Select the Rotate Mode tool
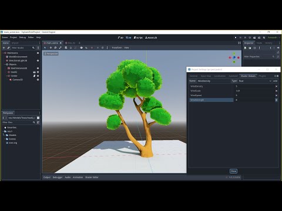This screenshot has width=282, height=211. 55,47
